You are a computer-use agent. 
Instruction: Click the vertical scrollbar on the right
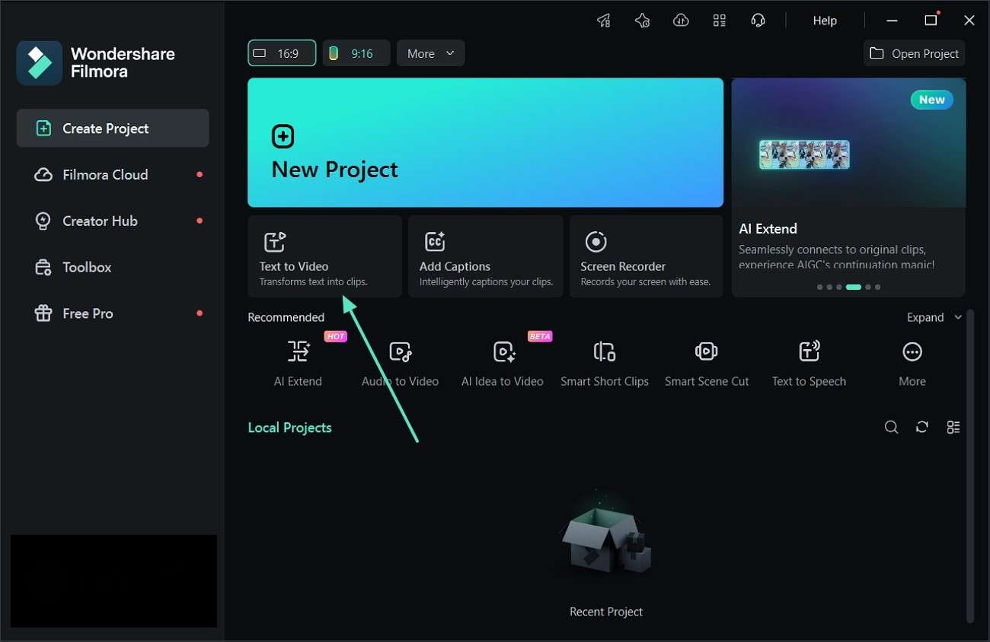970,466
